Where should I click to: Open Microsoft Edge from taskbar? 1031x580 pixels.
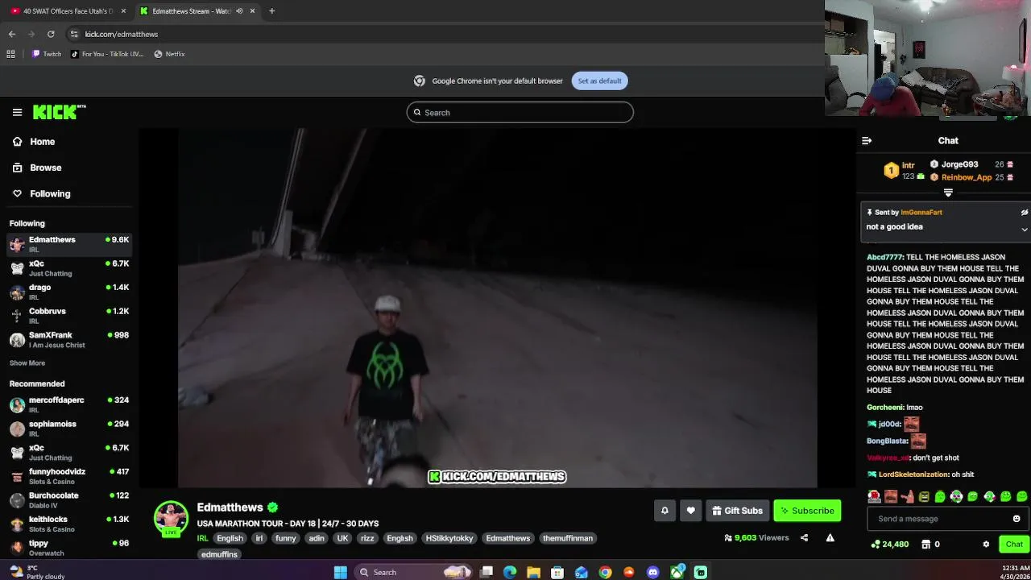click(510, 573)
